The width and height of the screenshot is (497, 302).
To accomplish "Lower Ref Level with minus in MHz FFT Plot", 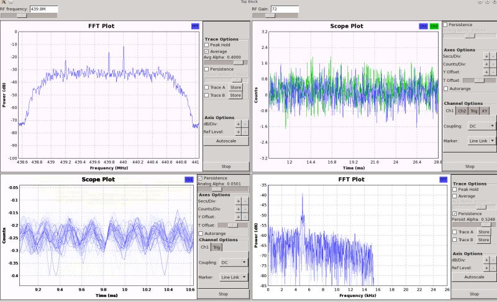I will pos(245,132).
